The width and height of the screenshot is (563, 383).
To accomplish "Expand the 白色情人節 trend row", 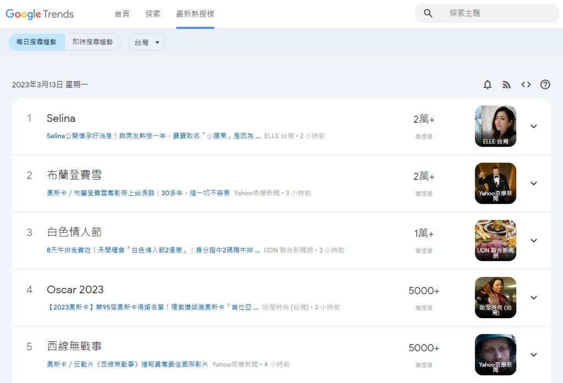I will click(x=534, y=240).
